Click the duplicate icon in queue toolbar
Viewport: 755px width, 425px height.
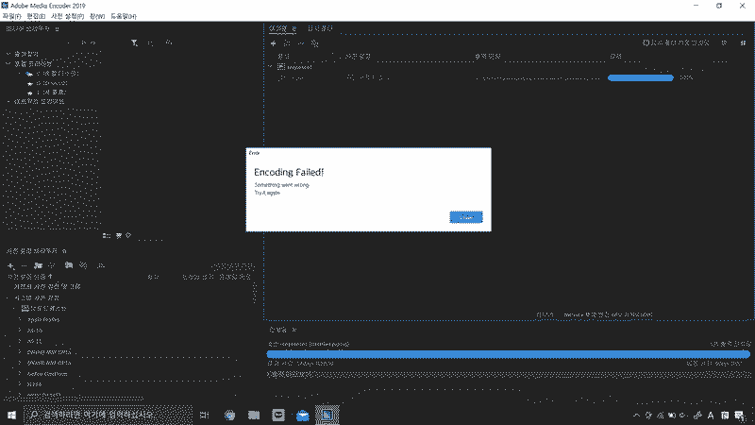pos(314,42)
